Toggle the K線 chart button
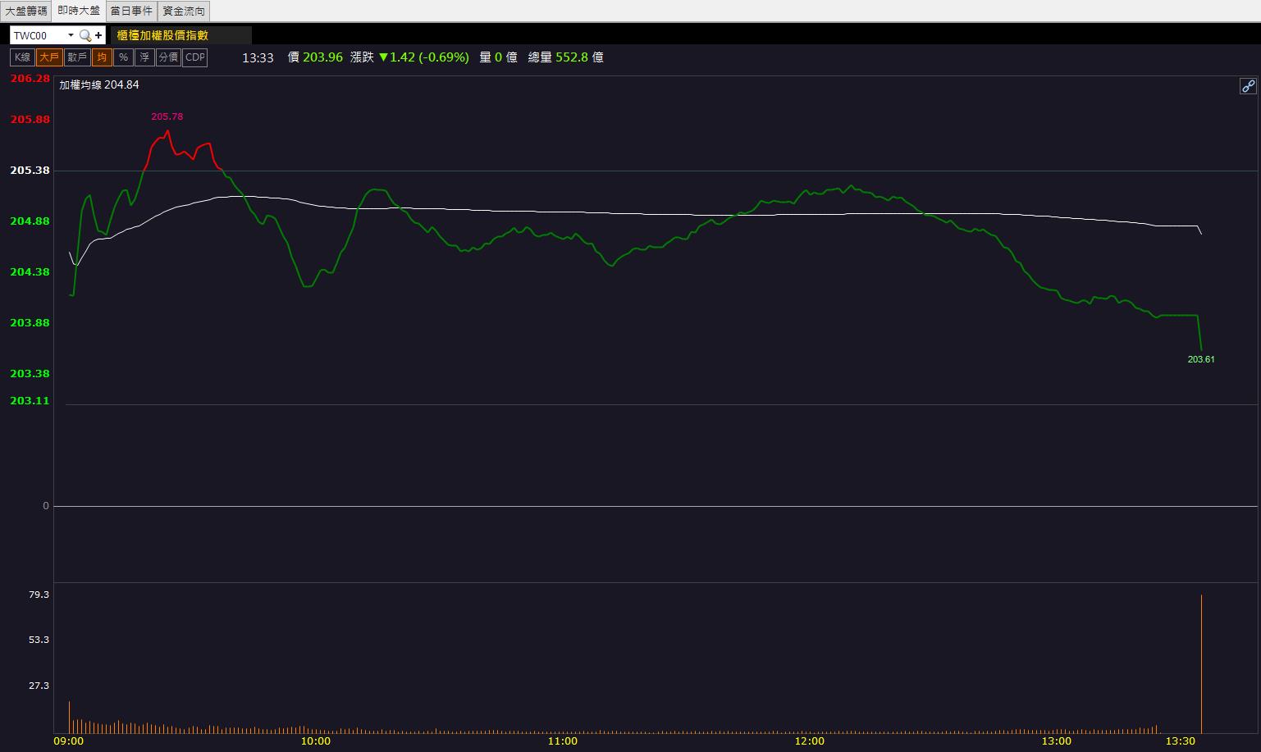1261x752 pixels. pyautogui.click(x=22, y=57)
